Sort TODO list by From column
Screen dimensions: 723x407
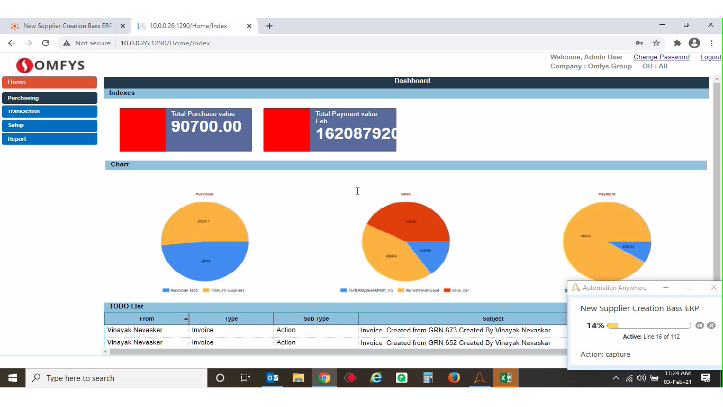(x=147, y=318)
